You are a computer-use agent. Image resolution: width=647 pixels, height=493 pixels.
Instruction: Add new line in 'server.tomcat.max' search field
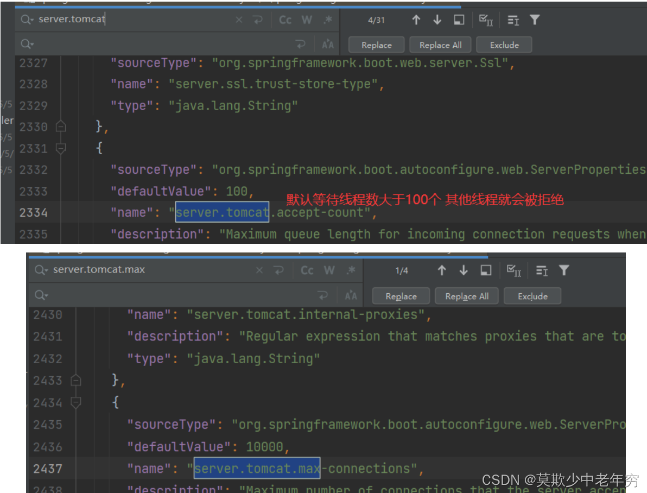(x=279, y=270)
